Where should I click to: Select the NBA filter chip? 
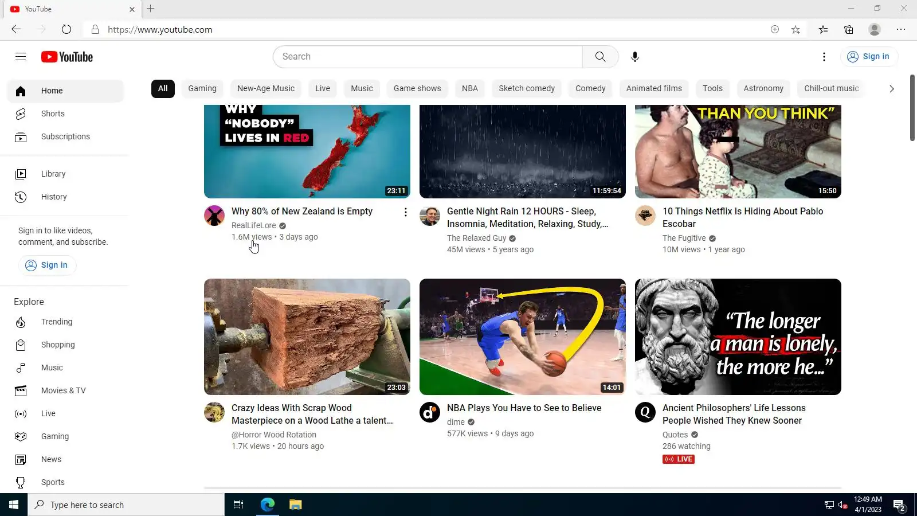tap(470, 88)
